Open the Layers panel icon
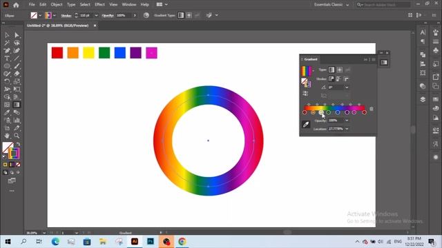The height and width of the screenshot is (248, 442). click(423, 99)
